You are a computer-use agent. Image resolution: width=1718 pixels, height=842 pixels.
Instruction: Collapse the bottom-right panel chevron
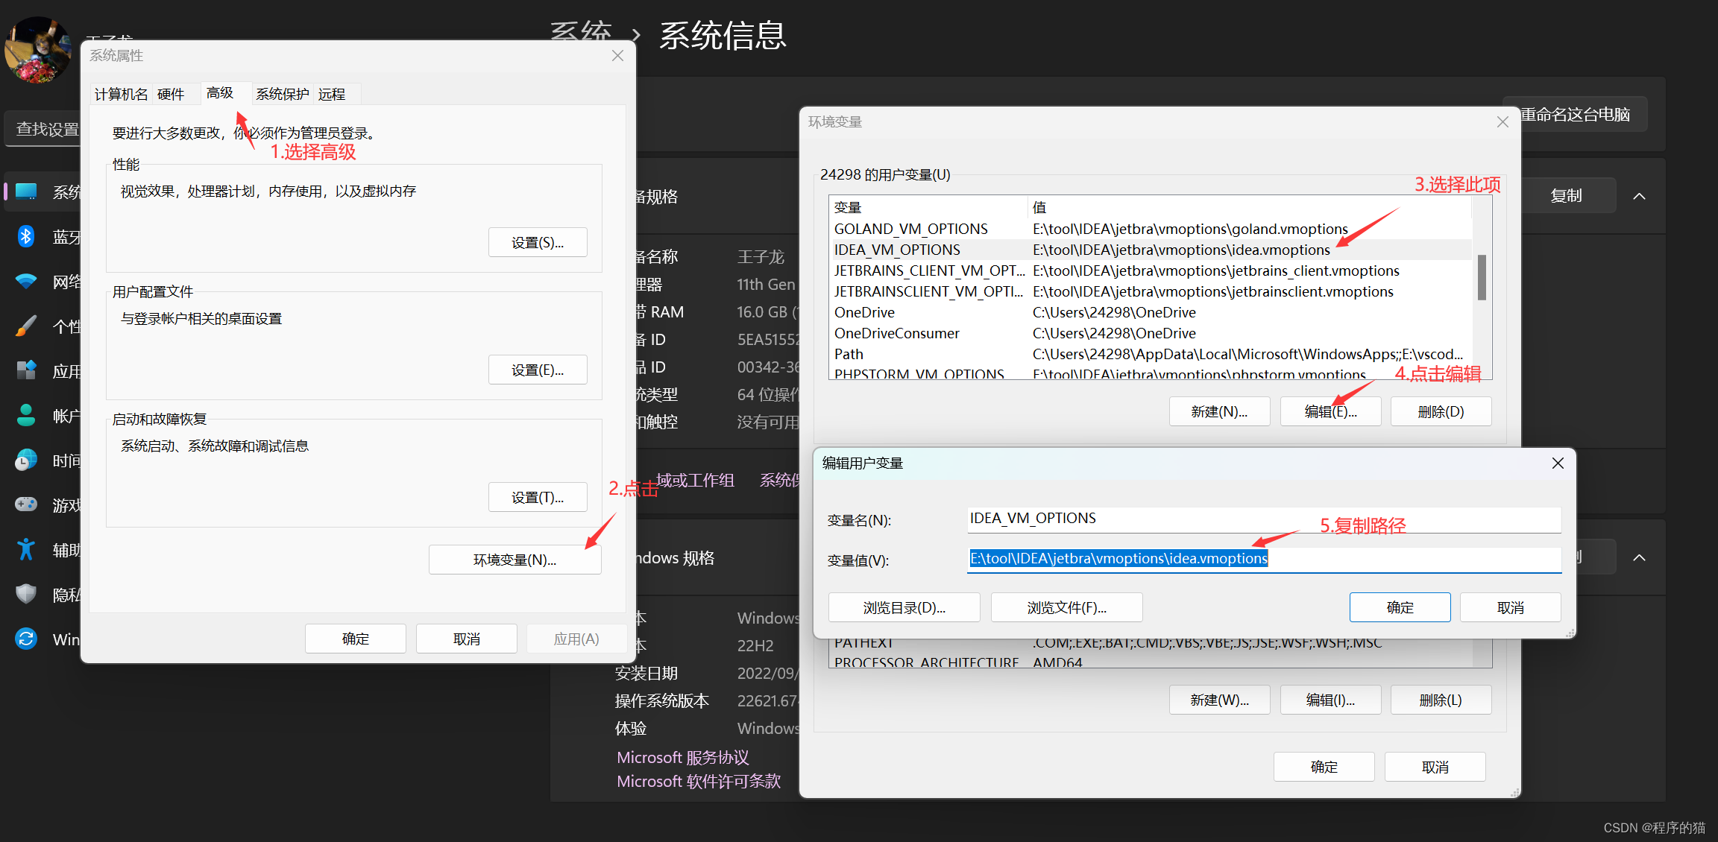[1638, 557]
